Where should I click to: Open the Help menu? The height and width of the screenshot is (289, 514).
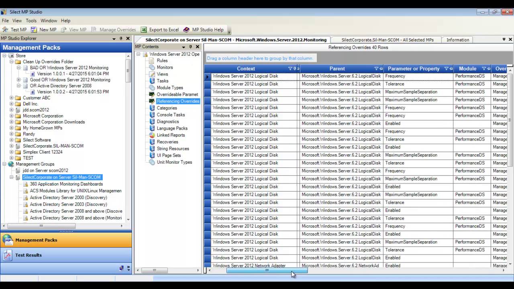coord(65,20)
